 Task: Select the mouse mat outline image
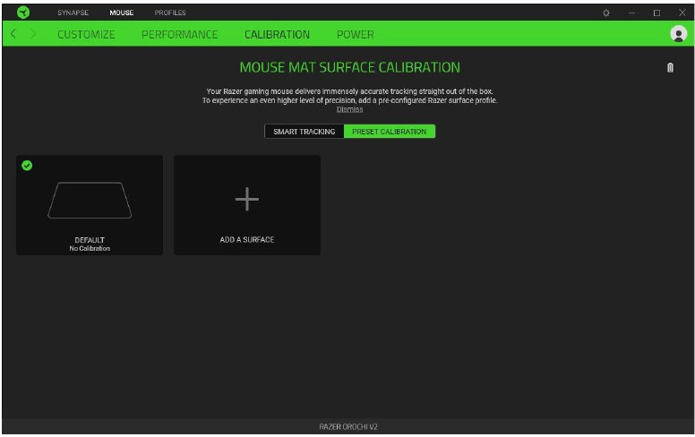point(90,200)
